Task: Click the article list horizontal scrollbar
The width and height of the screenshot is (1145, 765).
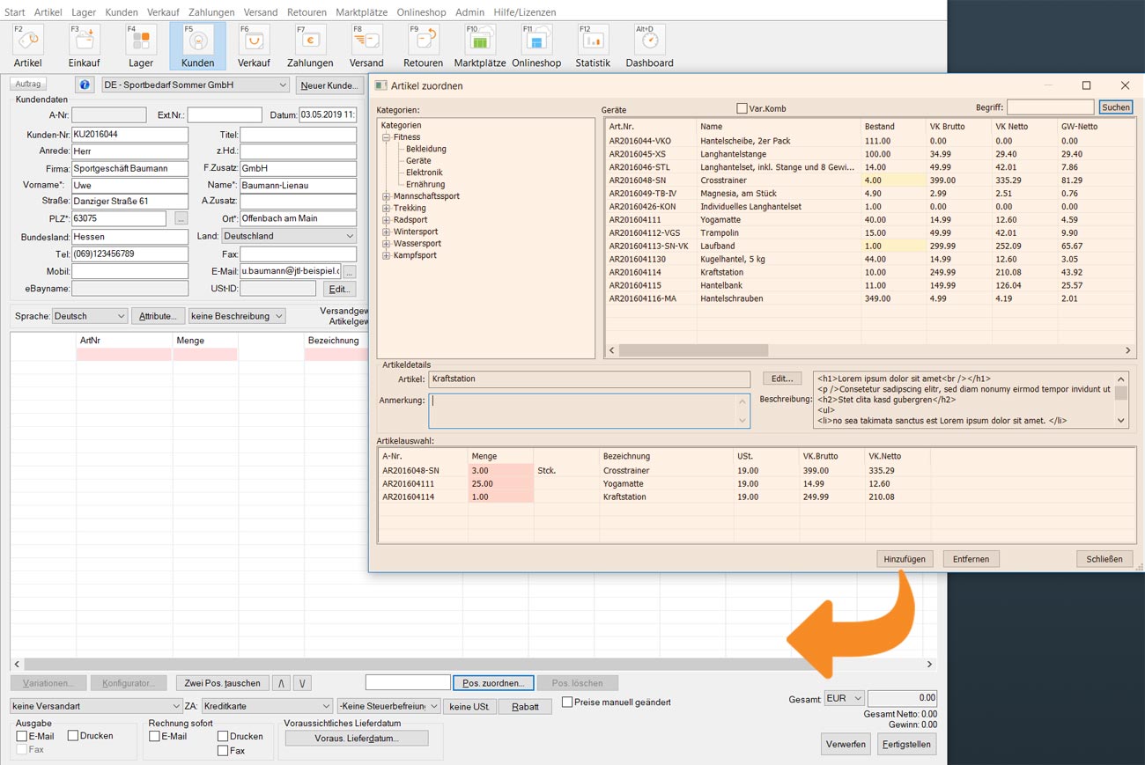Action: 693,350
